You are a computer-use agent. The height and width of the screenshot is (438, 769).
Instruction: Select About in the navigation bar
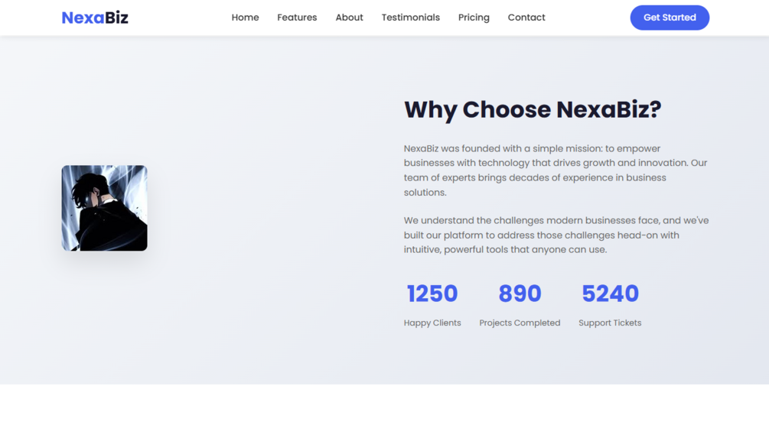(349, 18)
